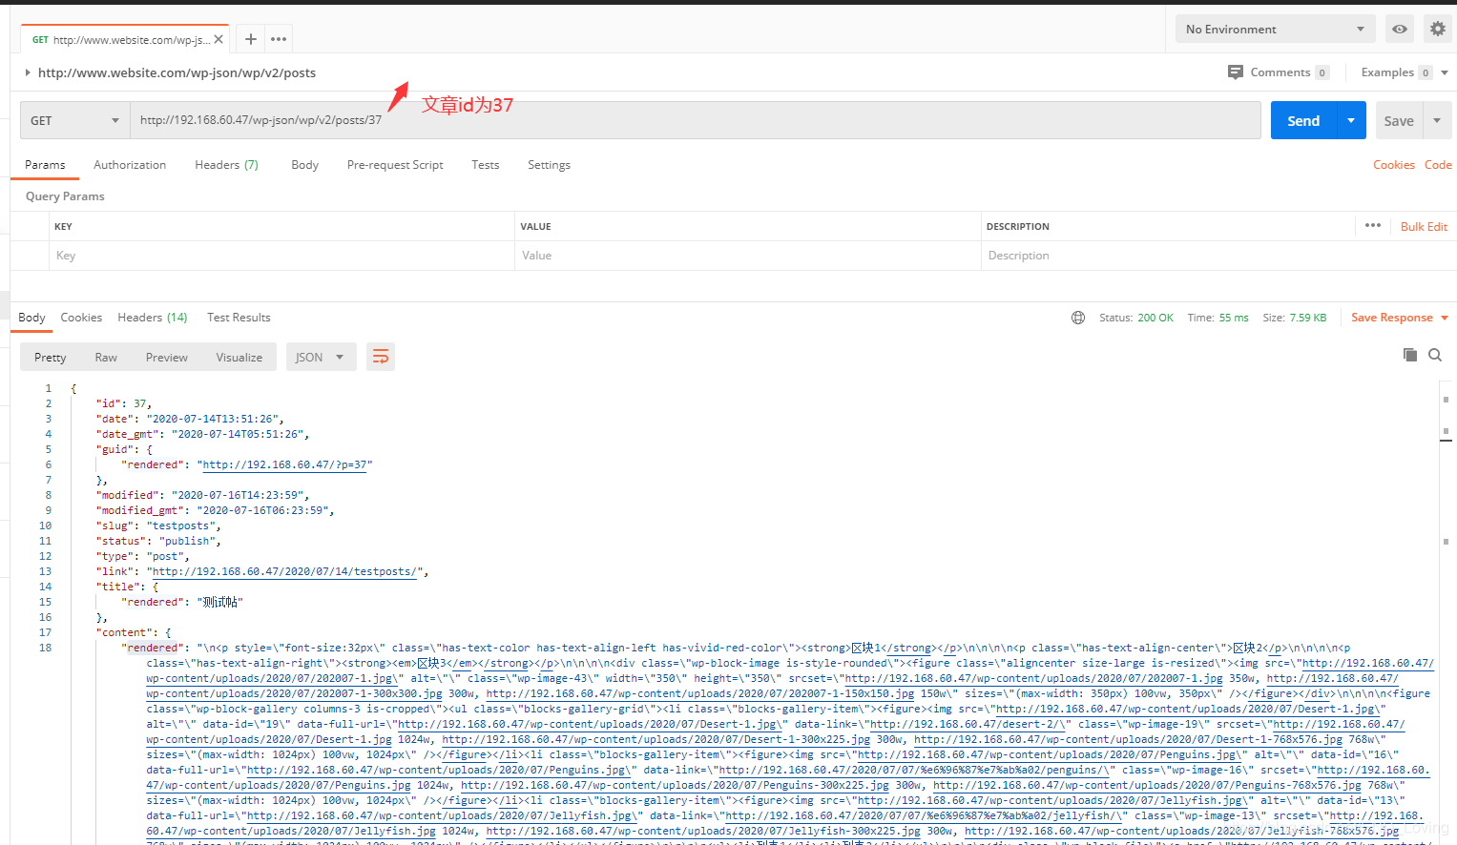Viewport: 1457px width, 845px height.
Task: Open JSON format dropdown
Action: [x=321, y=358]
